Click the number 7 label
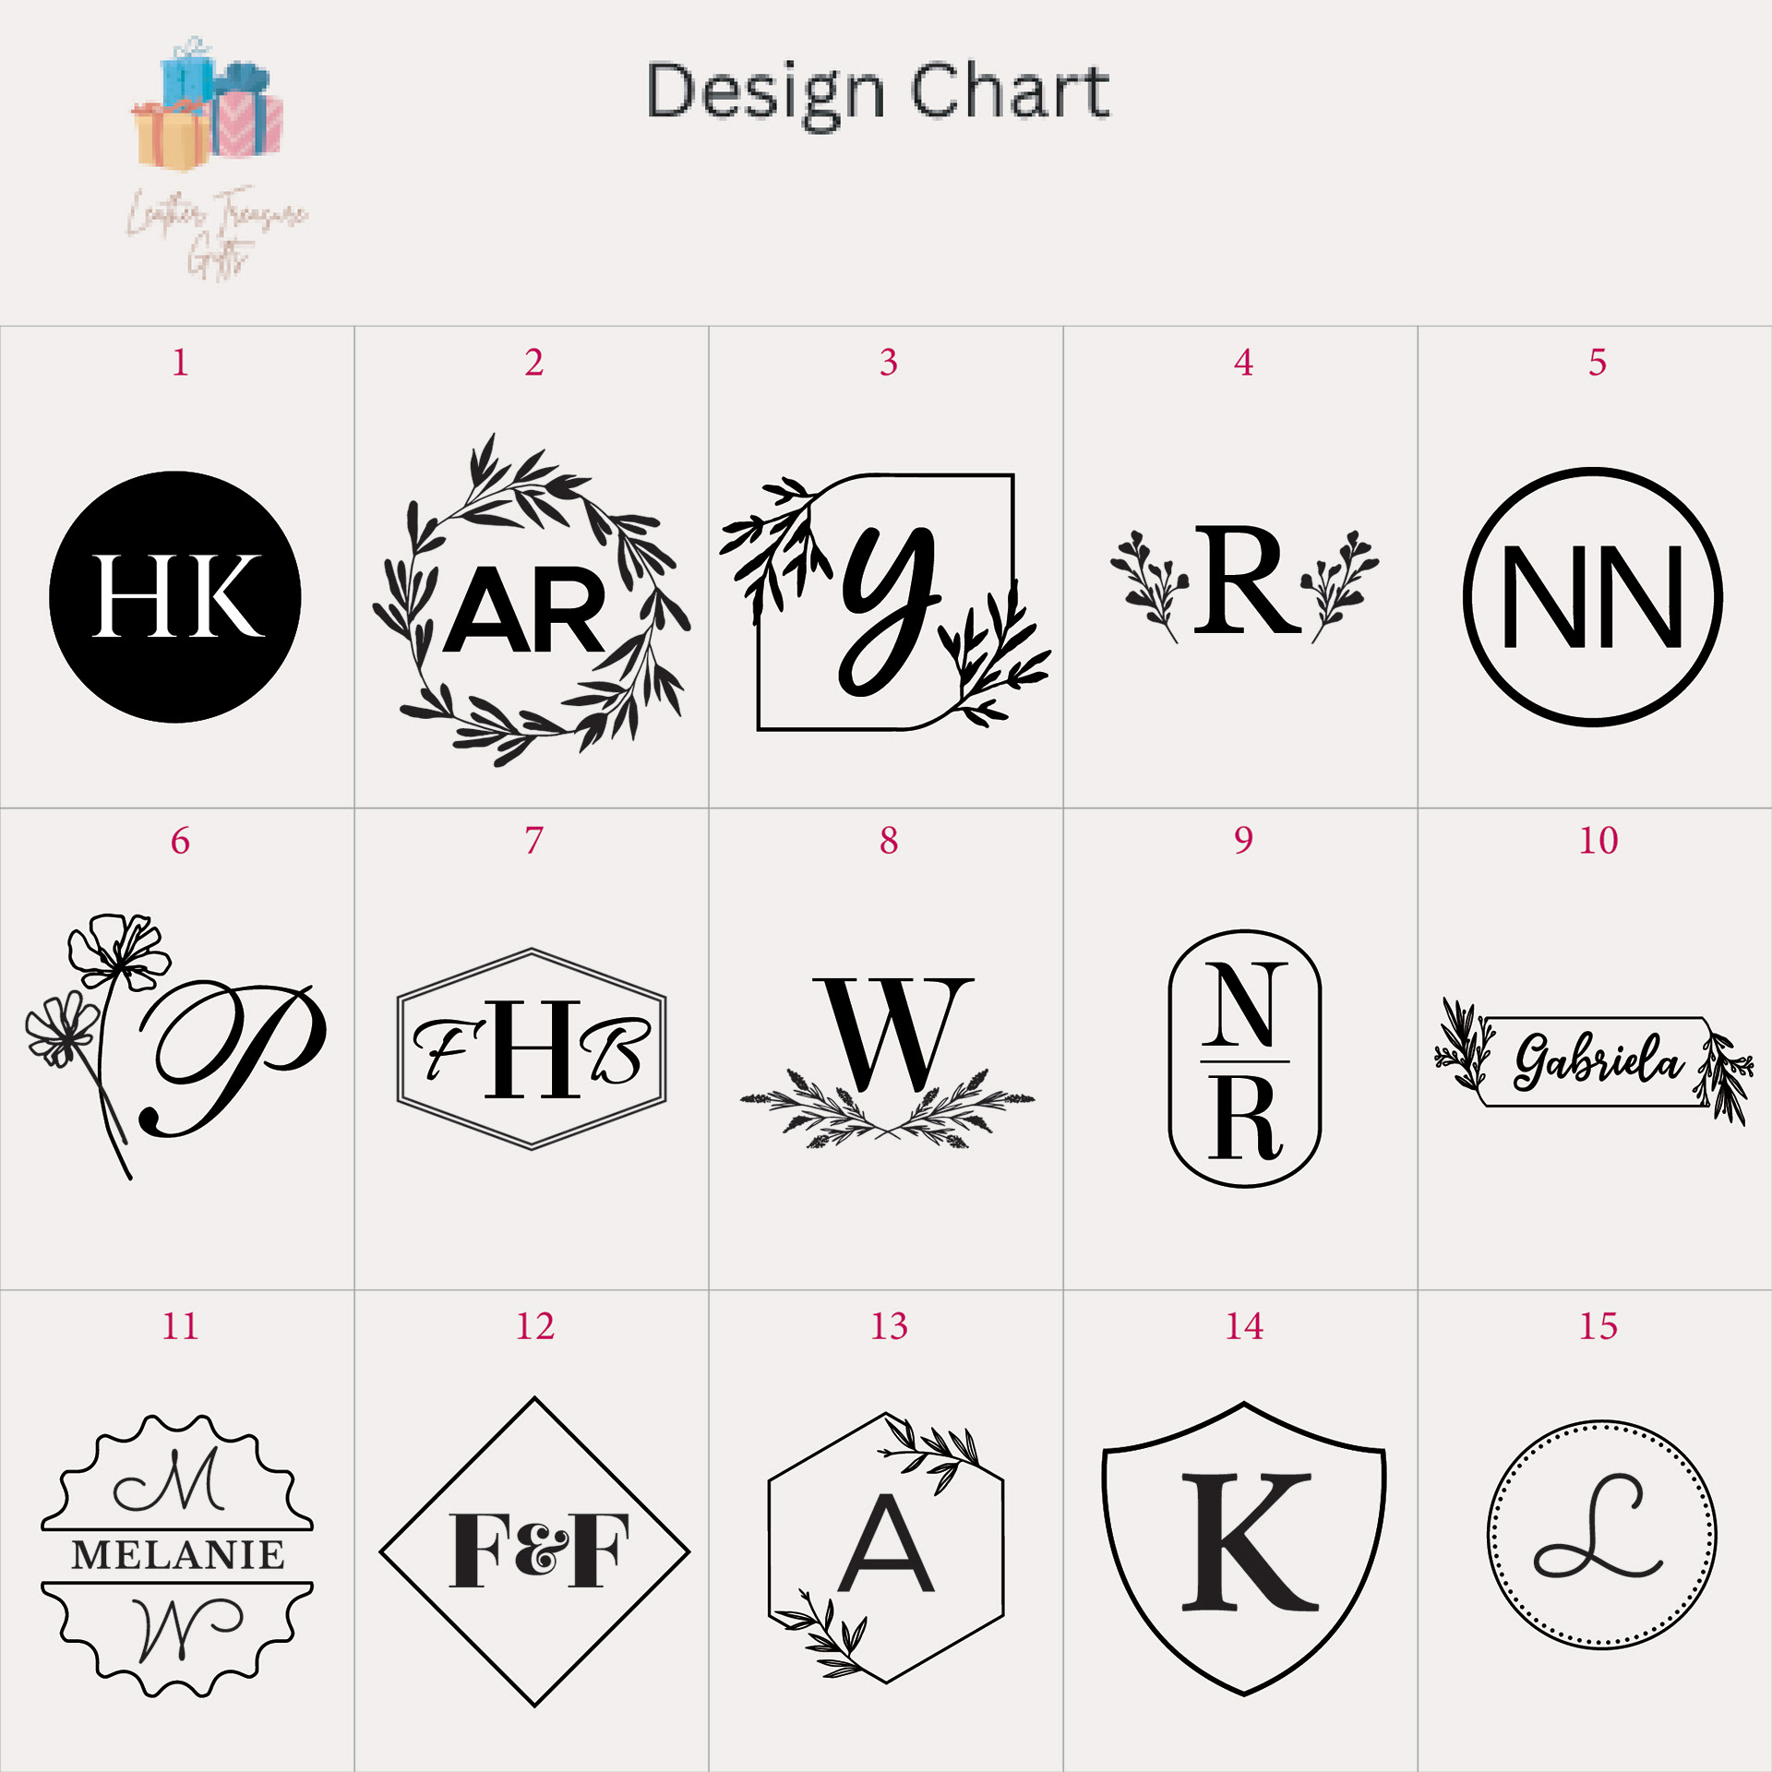This screenshot has height=1772, width=1772. (x=533, y=841)
